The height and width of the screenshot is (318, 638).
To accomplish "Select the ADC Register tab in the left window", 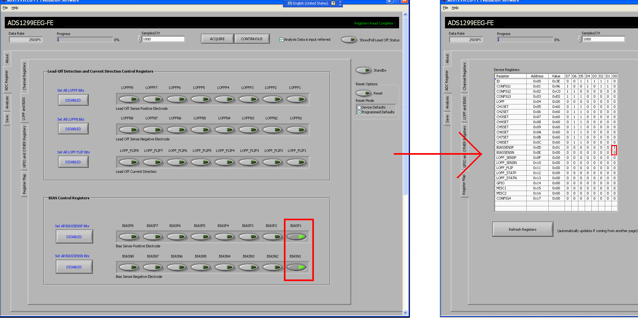I will [x=7, y=80].
